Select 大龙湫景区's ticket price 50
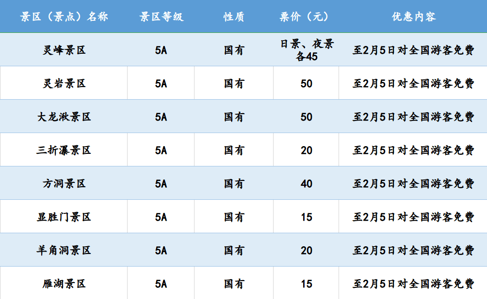Viewport: 487px width, 299px height. pos(306,117)
